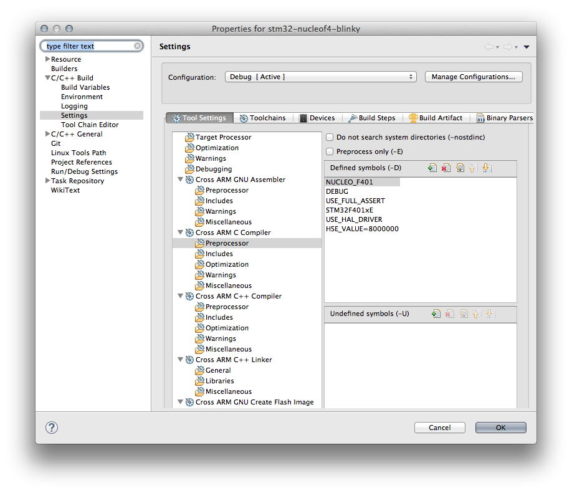Switch to the Build Artifact tab
The width and height of the screenshot is (572, 493).
[x=436, y=118]
